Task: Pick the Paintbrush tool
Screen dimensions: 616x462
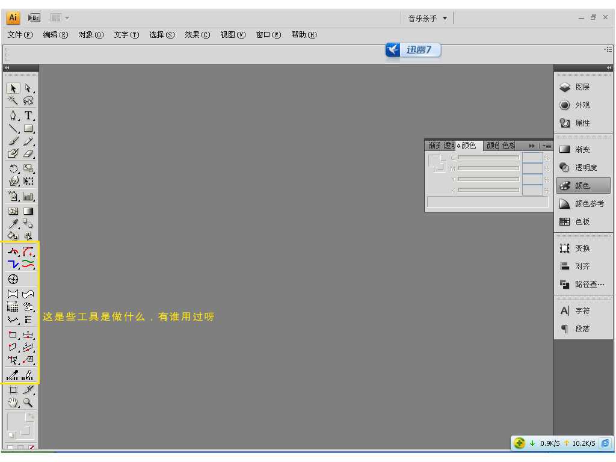Action: [x=13, y=141]
